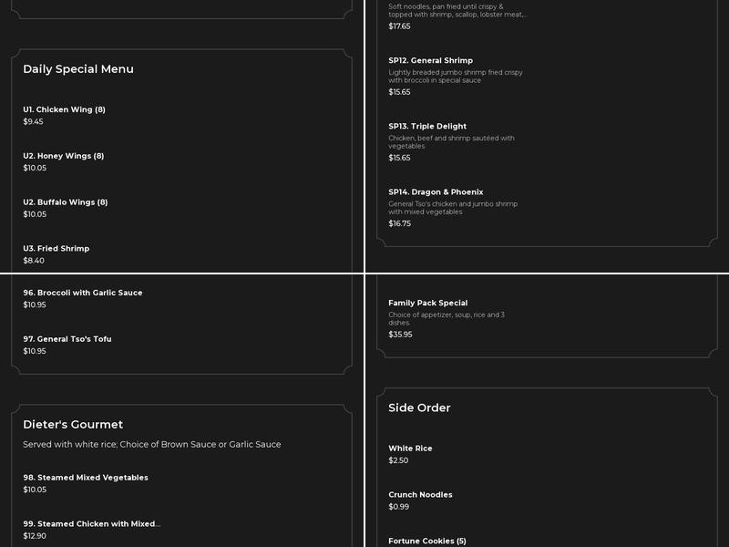
Task: Click 96. Broccoli with Garlic Sauce
Action: coord(83,293)
